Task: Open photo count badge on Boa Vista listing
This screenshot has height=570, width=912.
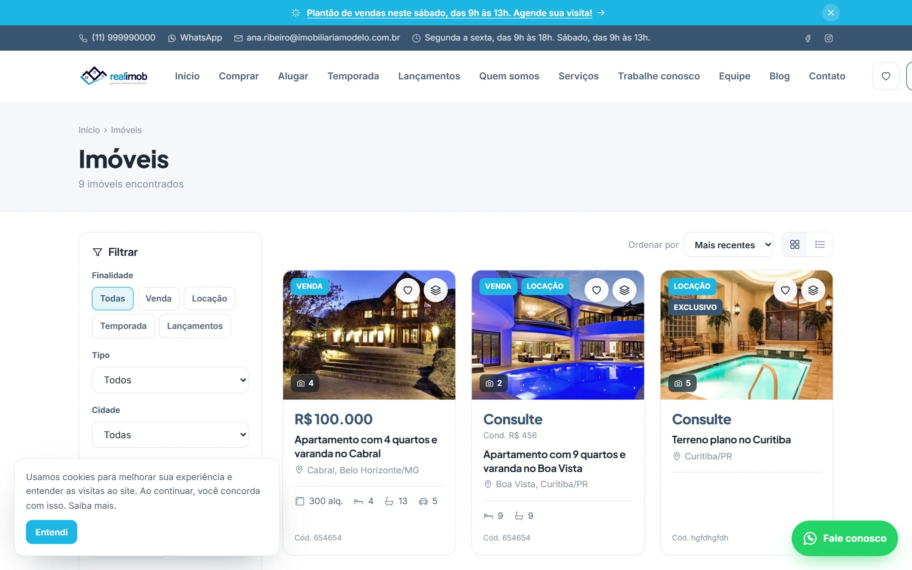Action: pyautogui.click(x=494, y=383)
